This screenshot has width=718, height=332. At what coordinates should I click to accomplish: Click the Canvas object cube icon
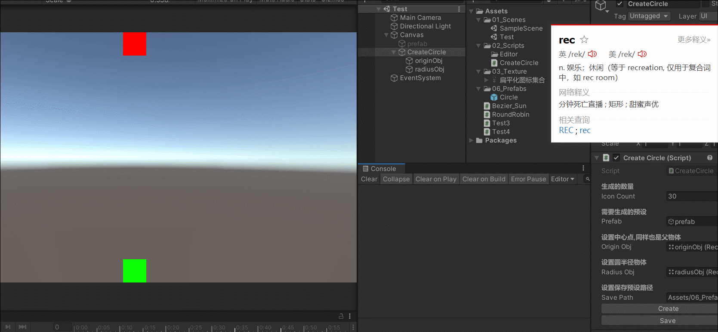click(x=394, y=35)
